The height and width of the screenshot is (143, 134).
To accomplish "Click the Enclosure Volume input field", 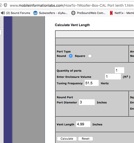I will [x=113, y=77].
